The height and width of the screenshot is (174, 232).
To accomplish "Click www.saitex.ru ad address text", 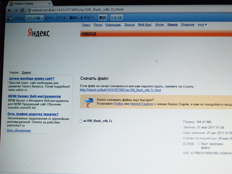I will [x=18, y=90].
